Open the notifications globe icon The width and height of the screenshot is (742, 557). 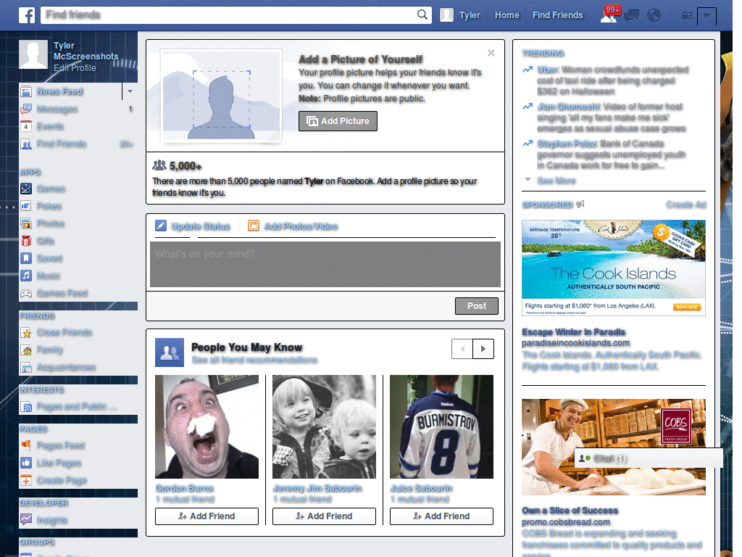(654, 16)
